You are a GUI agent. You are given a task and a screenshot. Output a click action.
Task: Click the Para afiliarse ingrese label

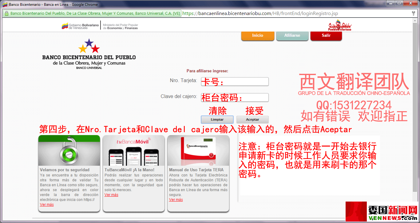(208, 71)
